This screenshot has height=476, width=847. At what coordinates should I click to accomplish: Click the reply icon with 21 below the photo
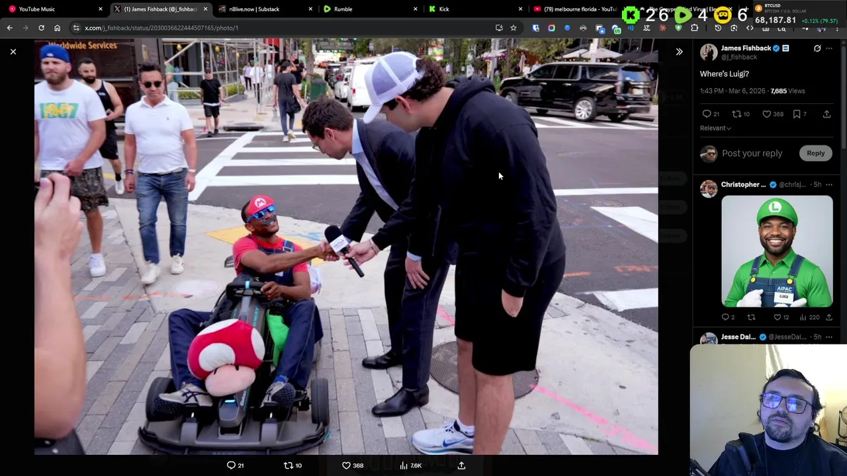coord(231,465)
